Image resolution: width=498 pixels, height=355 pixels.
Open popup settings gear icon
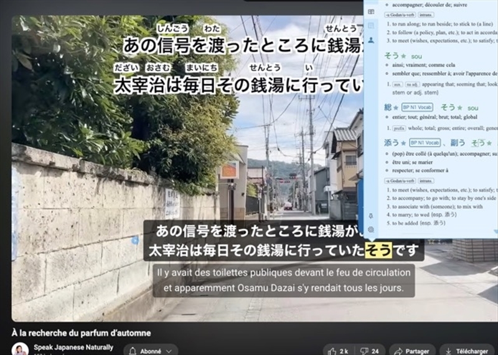click(371, 229)
